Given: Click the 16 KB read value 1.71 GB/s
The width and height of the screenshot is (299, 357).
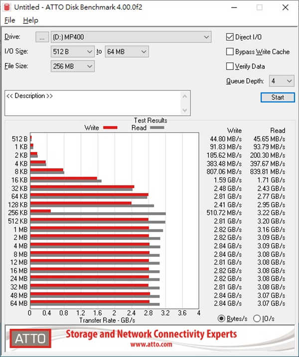Looking at the screenshot, I should (271, 180).
